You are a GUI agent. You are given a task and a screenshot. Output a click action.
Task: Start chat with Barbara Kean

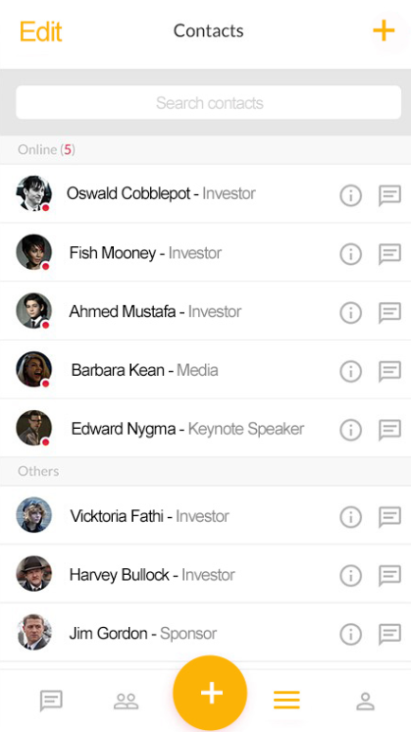tap(389, 371)
